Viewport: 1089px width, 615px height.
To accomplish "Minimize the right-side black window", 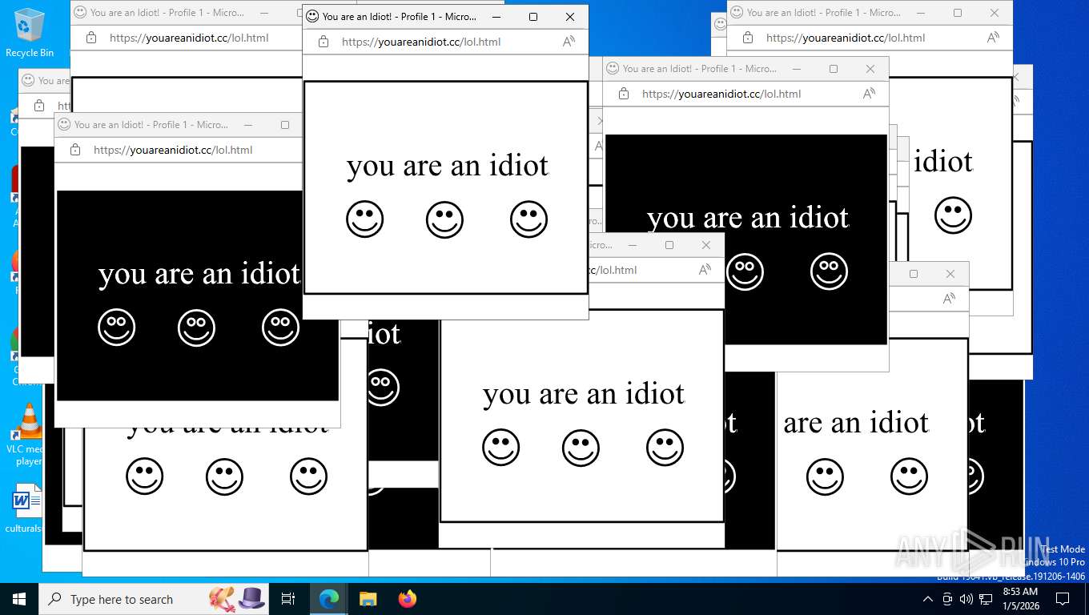I will tap(797, 69).
